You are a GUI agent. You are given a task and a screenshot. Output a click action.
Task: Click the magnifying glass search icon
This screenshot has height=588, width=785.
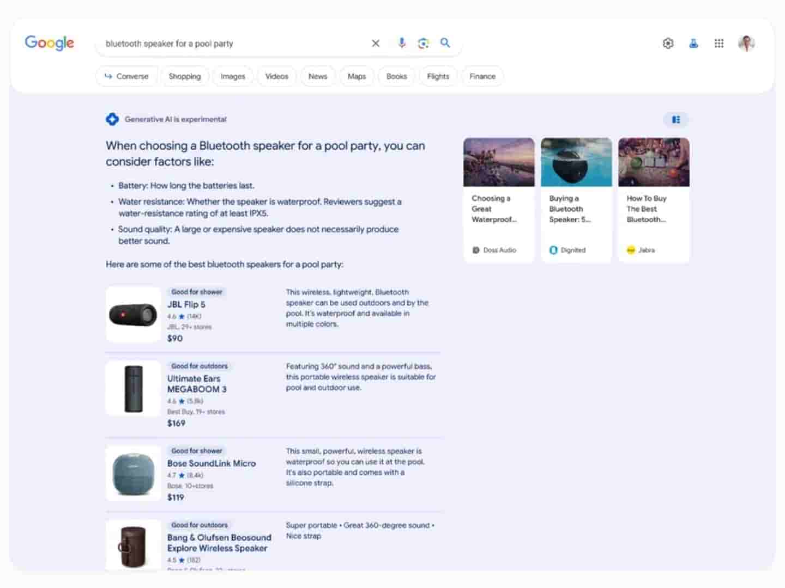point(445,43)
